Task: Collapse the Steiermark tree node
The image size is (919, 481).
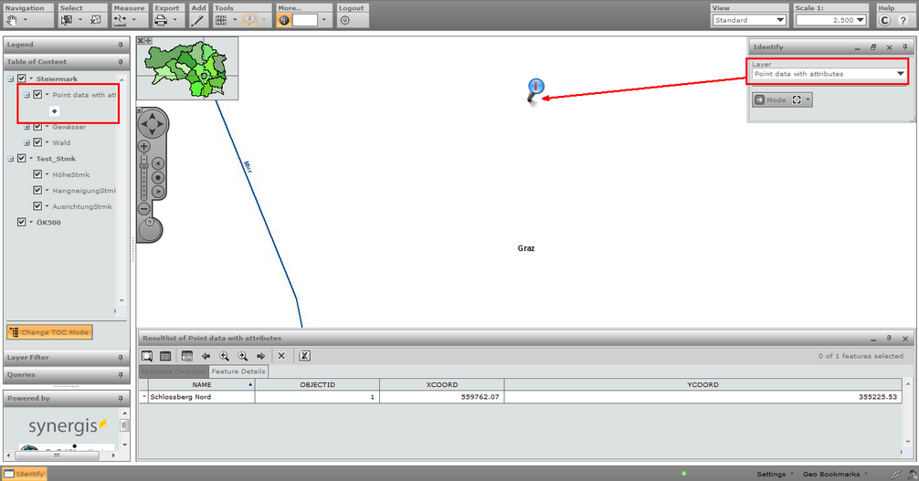Action: coord(11,78)
